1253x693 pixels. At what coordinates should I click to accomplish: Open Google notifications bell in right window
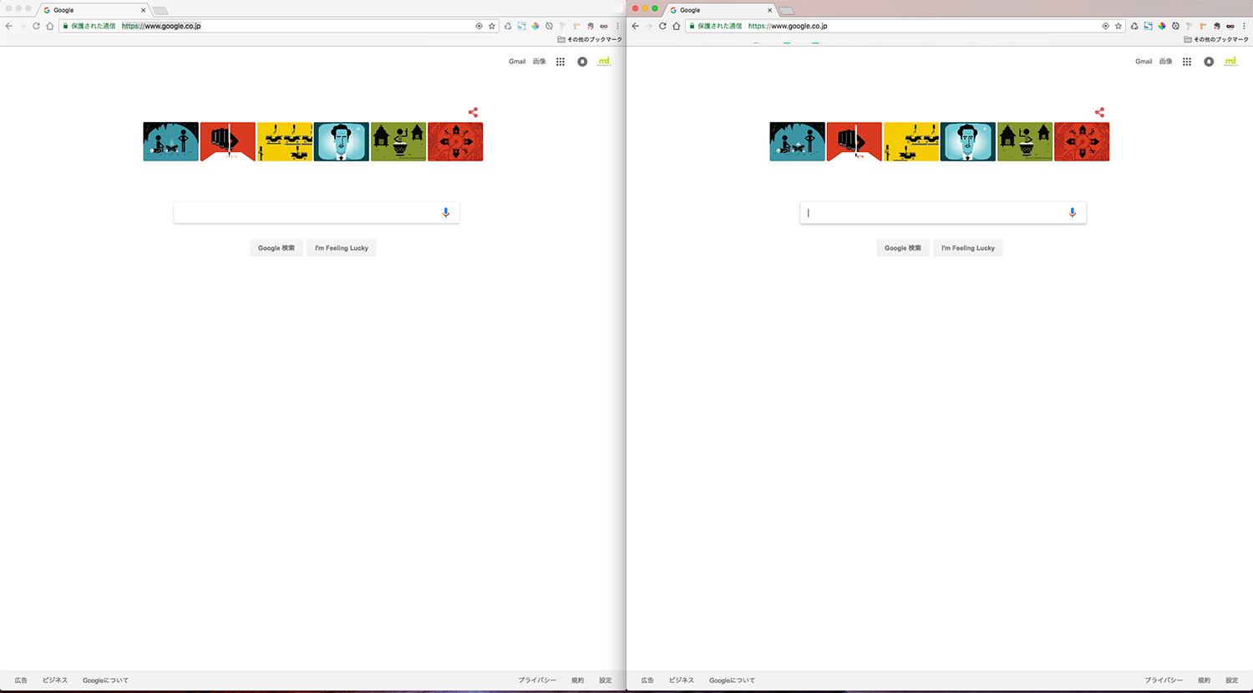pyautogui.click(x=1209, y=62)
